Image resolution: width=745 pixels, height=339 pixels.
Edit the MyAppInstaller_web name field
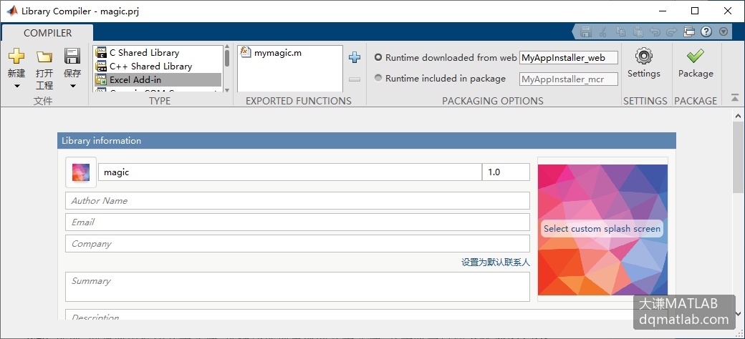pos(569,58)
